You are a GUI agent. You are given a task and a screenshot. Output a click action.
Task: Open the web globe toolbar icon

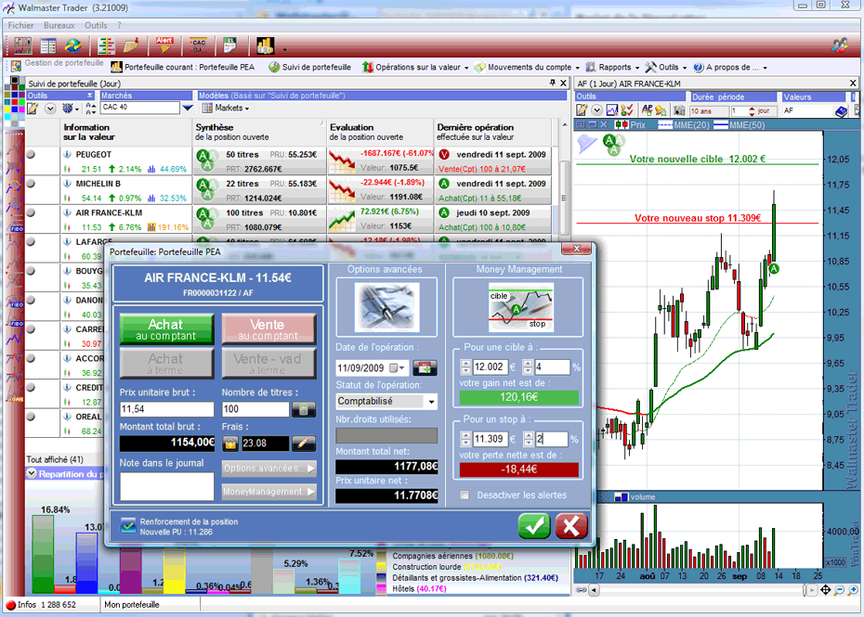[x=73, y=45]
